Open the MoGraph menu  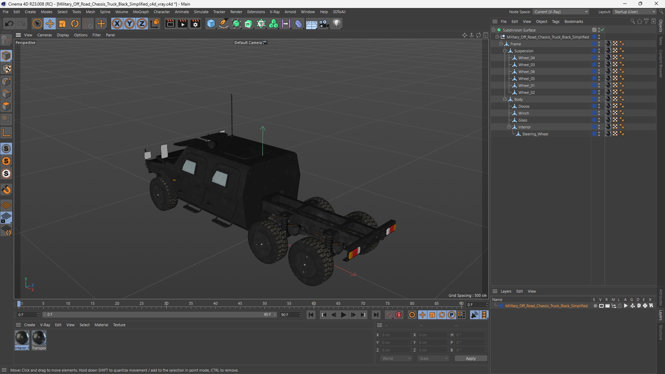141,12
